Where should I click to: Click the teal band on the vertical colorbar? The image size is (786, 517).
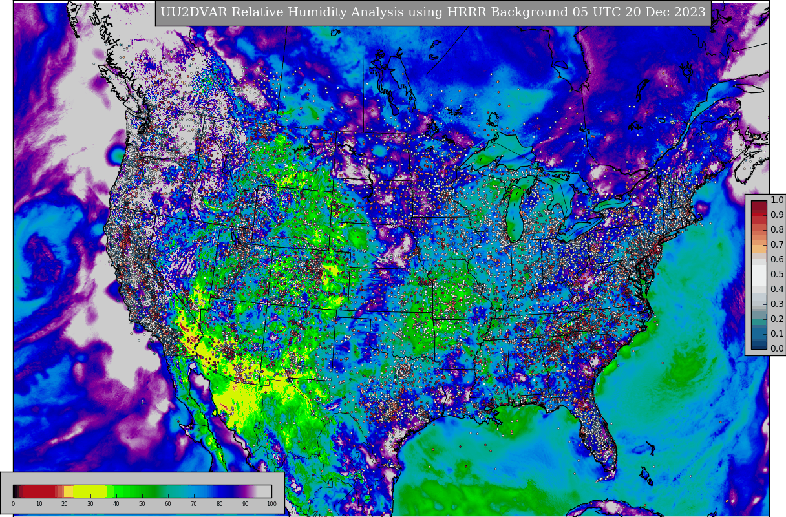(759, 322)
